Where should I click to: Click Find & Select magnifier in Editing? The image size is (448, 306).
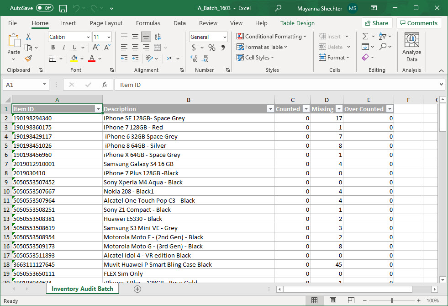tap(383, 47)
